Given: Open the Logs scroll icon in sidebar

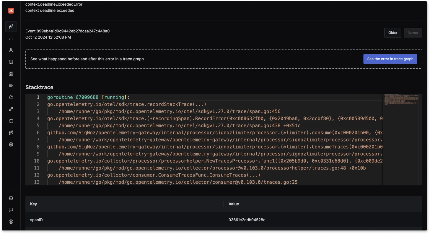Looking at the screenshot, I should (x=11, y=62).
